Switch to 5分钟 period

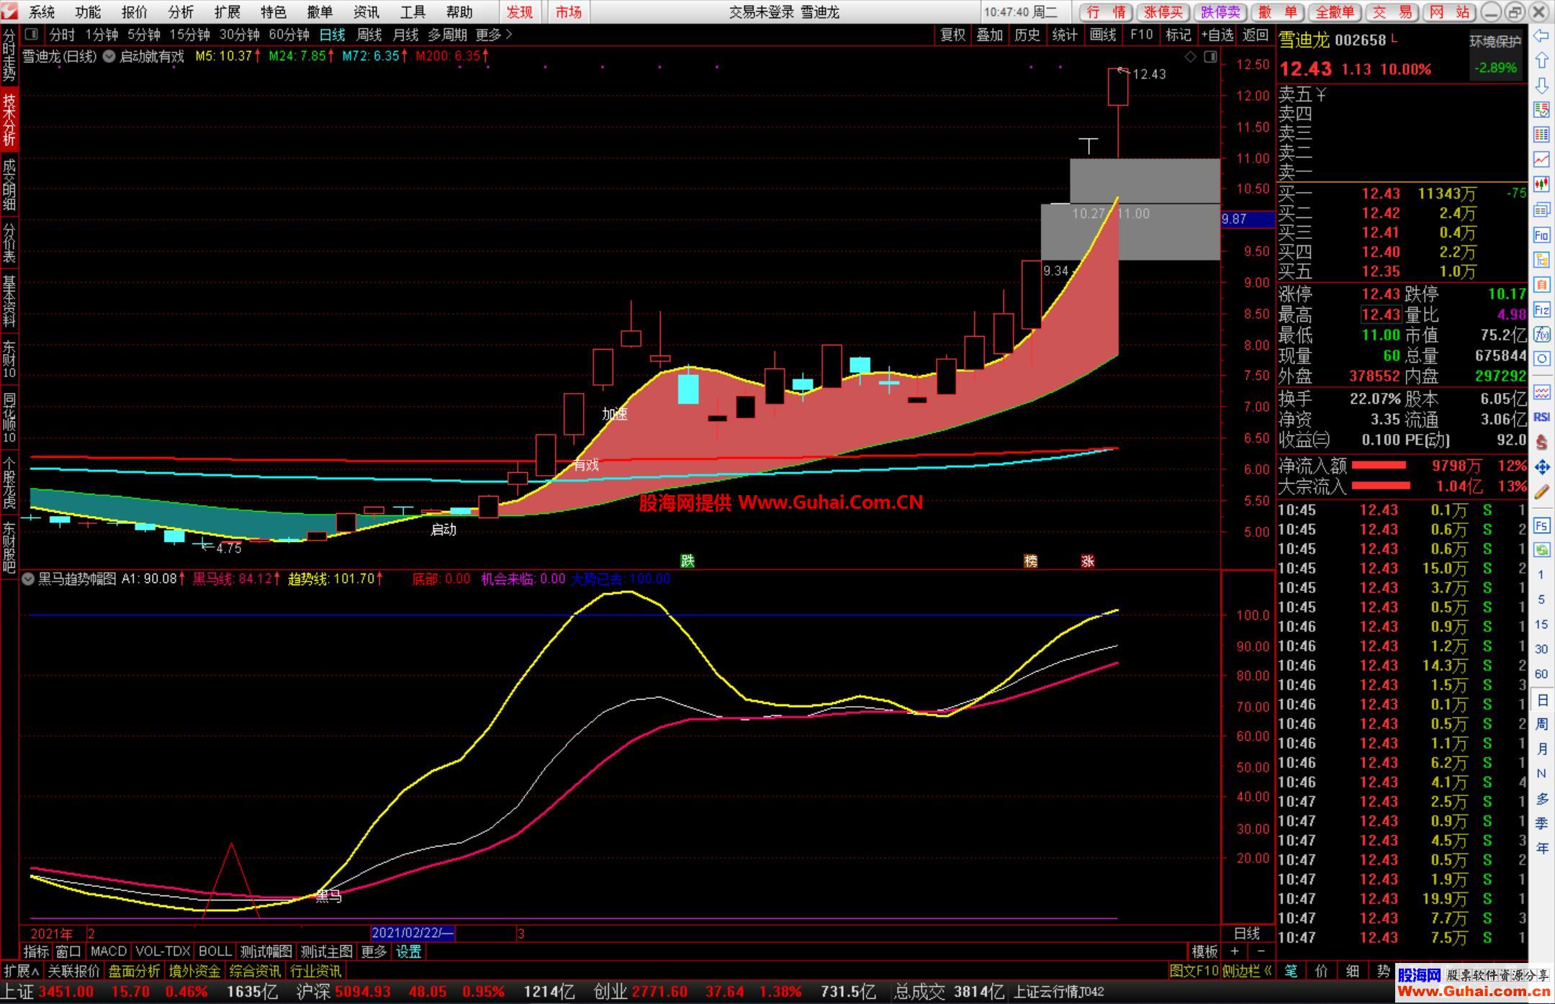(x=144, y=35)
